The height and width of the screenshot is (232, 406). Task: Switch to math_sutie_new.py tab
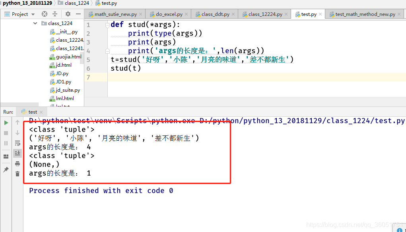point(115,14)
